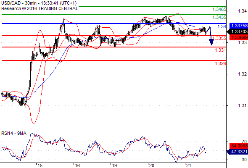Select the green 1.3465 resistance label
Screen dimensions: 248x168
click(219, 10)
